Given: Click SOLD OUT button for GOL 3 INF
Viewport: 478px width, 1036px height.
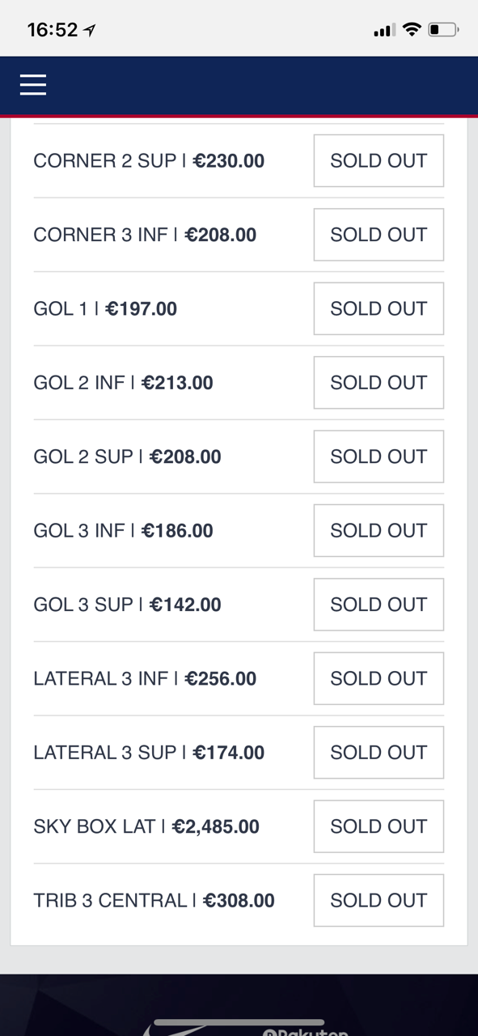Looking at the screenshot, I should click(x=379, y=530).
